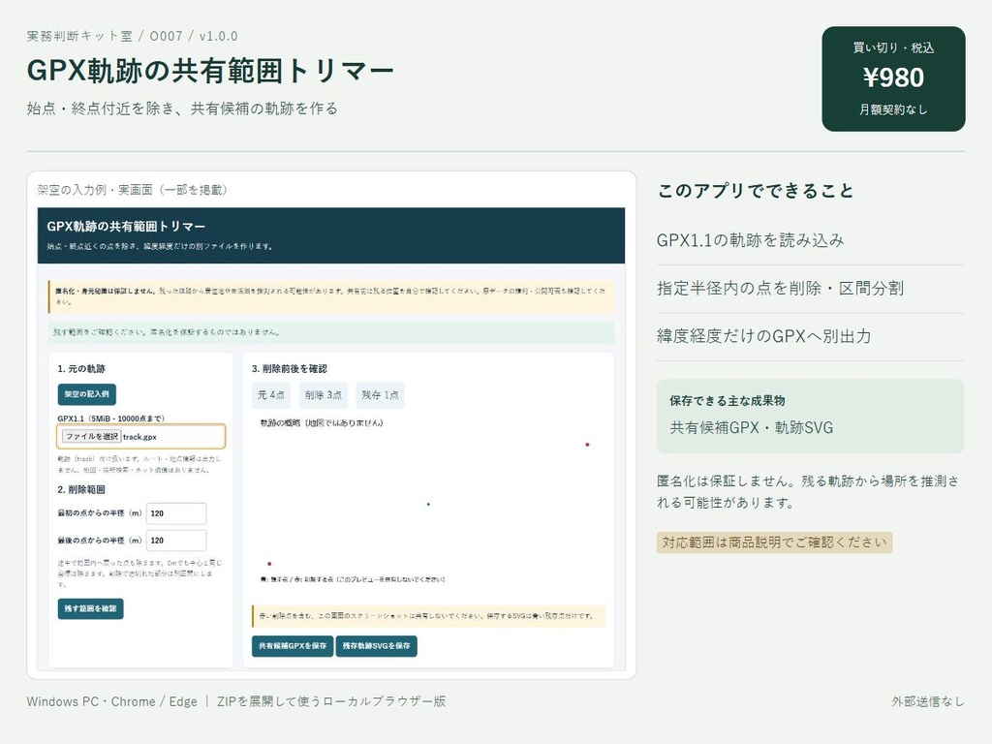Click the 架空の入力例・実画面 caption
The width and height of the screenshot is (992, 744).
132,189
